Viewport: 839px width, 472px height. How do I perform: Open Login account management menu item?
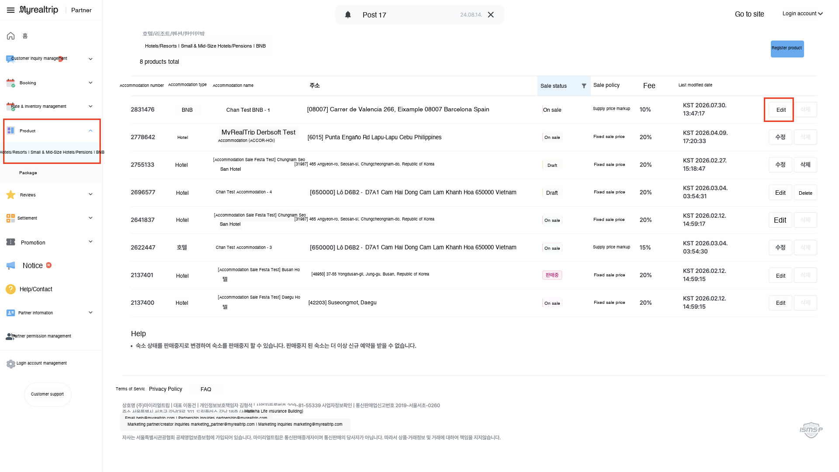pos(42,363)
